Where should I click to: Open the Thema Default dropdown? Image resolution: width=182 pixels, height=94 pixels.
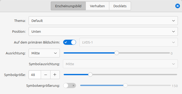[x=103, y=21]
